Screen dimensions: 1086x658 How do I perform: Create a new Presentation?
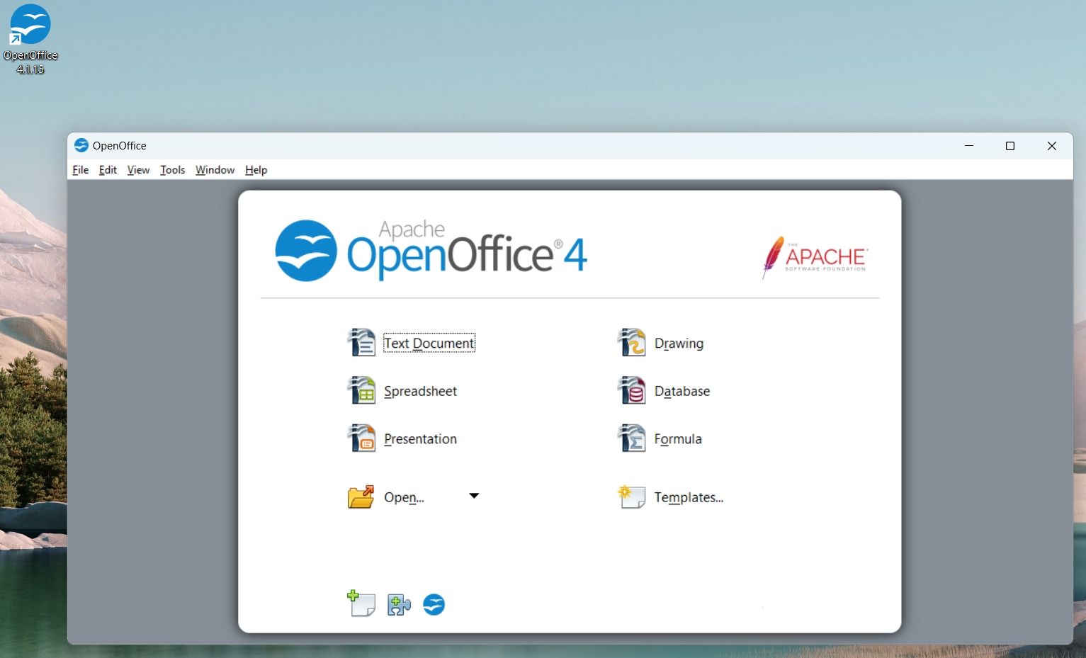(x=420, y=439)
